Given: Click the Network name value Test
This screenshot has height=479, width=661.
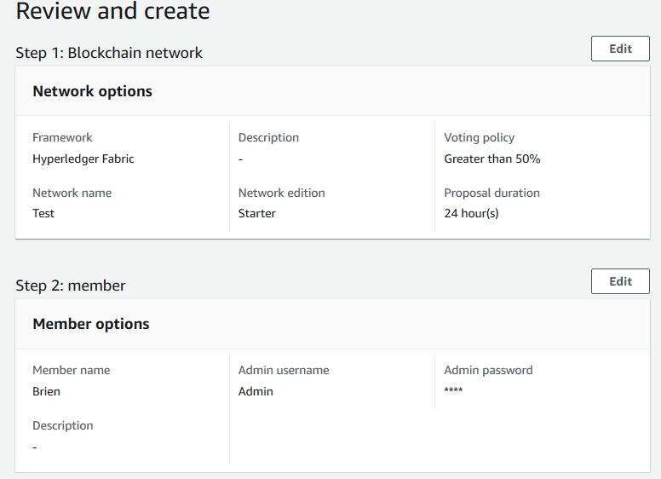Looking at the screenshot, I should point(43,213).
